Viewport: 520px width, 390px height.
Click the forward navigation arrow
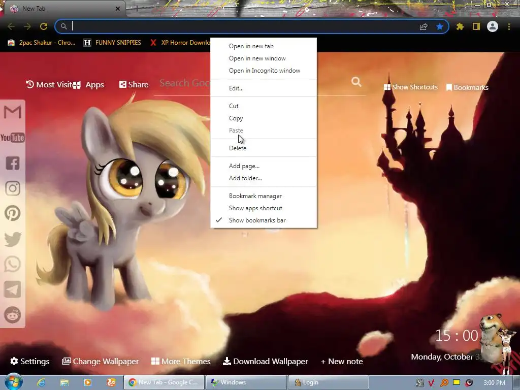tap(27, 26)
